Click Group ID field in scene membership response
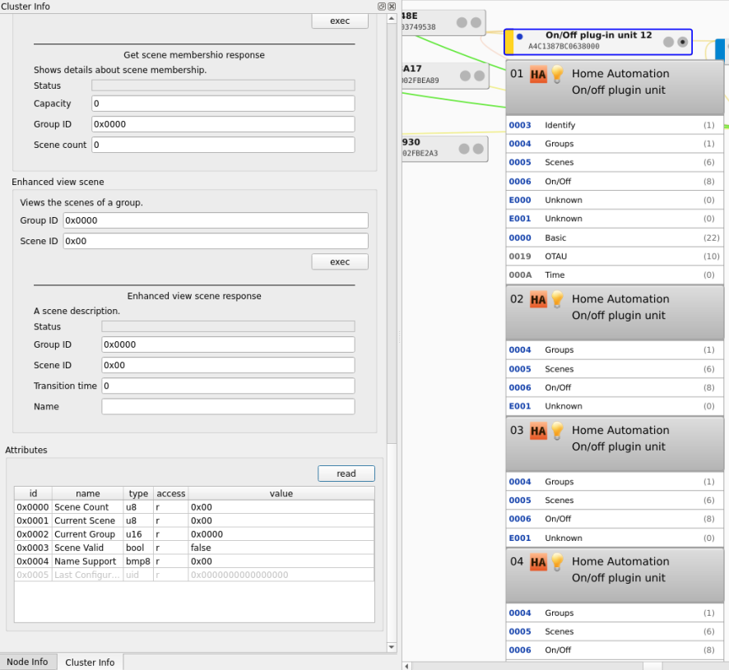Viewport: 729px width, 670px height. pos(223,124)
